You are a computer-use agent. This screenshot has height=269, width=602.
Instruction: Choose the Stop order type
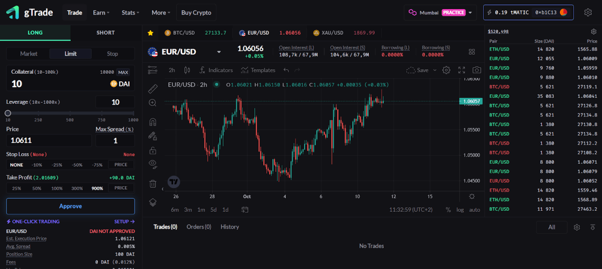tap(112, 54)
